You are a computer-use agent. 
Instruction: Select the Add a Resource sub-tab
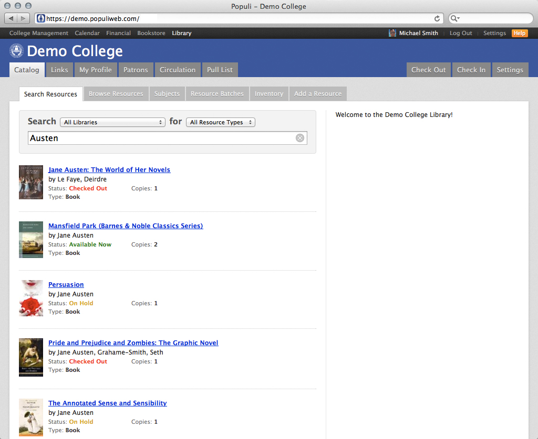click(318, 94)
